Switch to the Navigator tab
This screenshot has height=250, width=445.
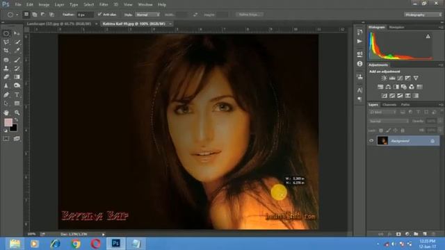396,27
